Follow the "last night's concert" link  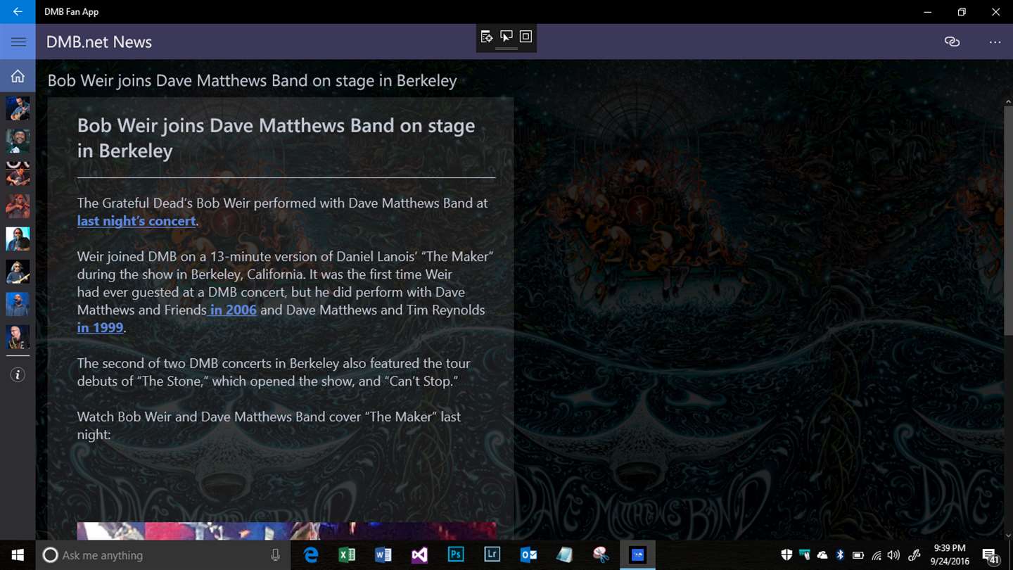pos(136,221)
